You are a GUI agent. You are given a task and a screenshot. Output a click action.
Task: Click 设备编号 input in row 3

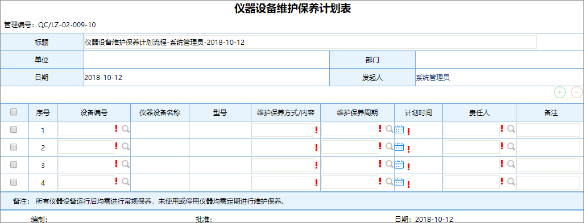pos(86,165)
